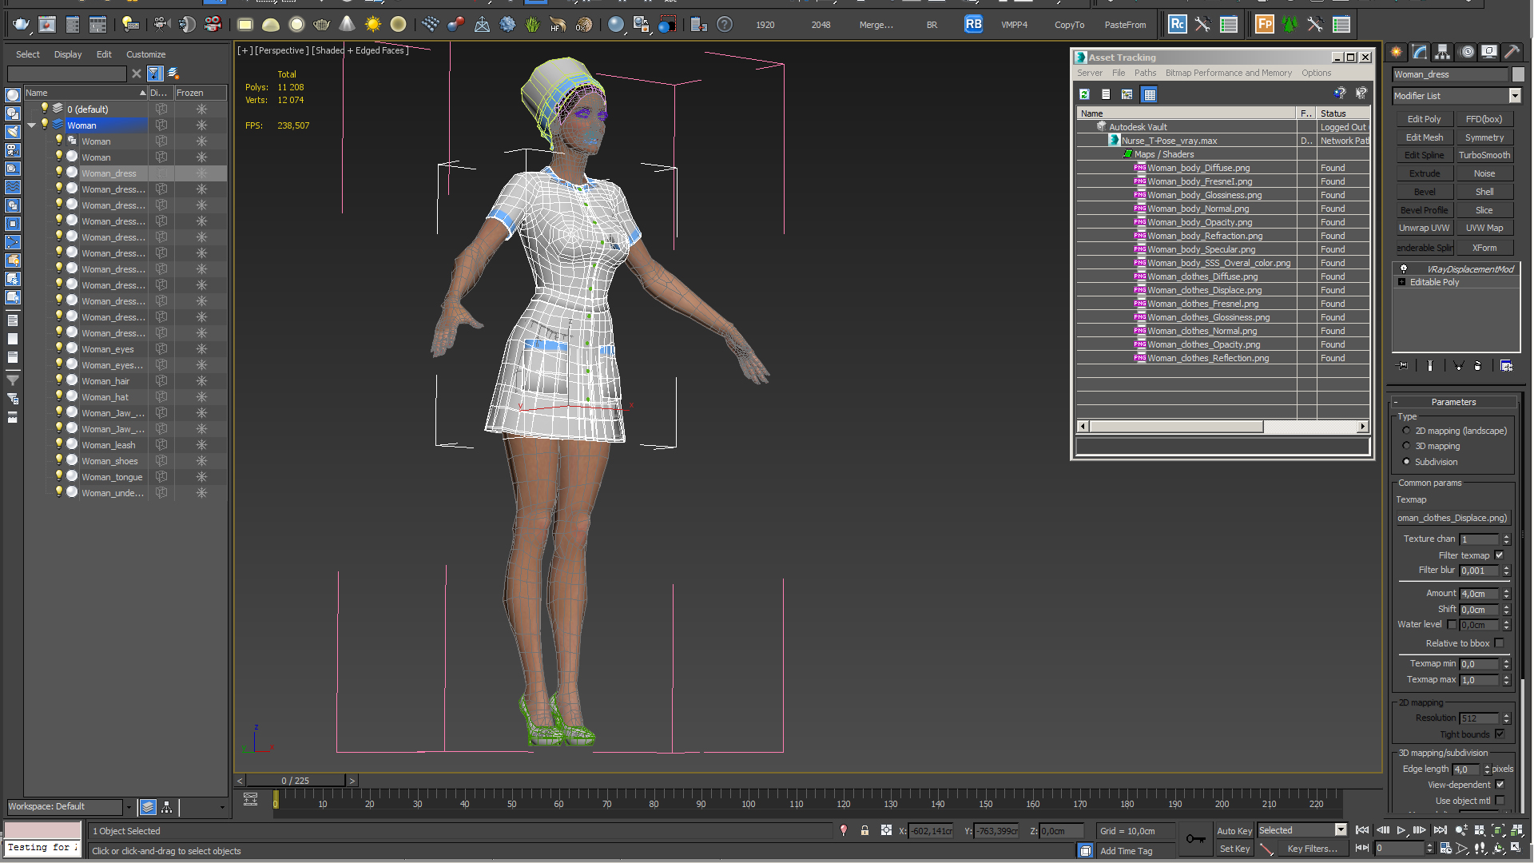Click the Edit Poly modifier button
Screen dimensions: 1534x863
(1424, 119)
